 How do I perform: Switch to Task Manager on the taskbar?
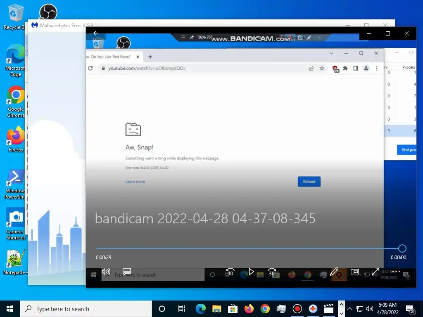tap(281, 309)
